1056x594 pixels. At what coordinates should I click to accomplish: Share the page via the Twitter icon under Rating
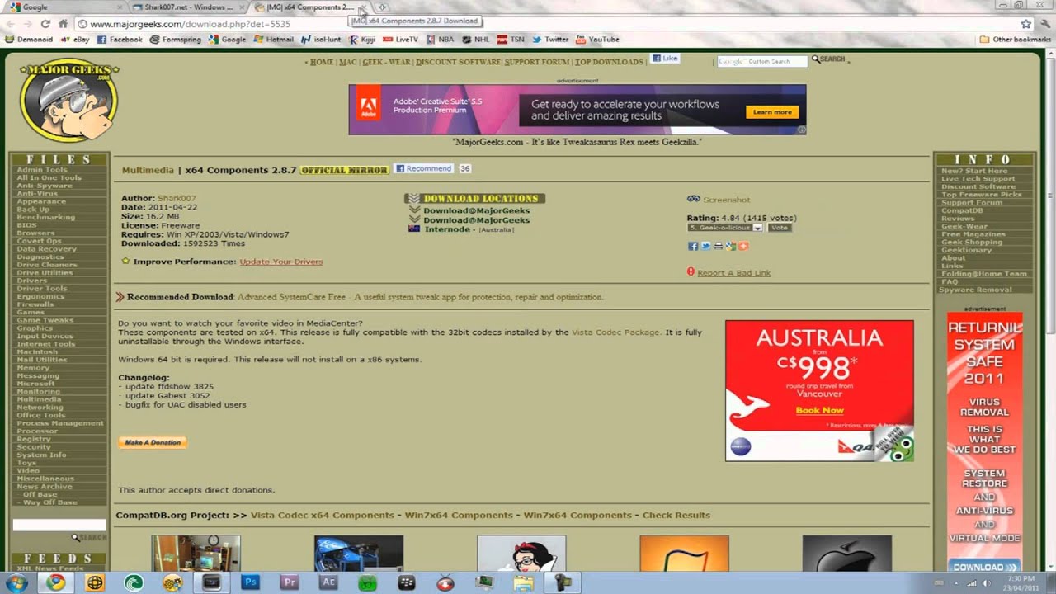pos(705,246)
